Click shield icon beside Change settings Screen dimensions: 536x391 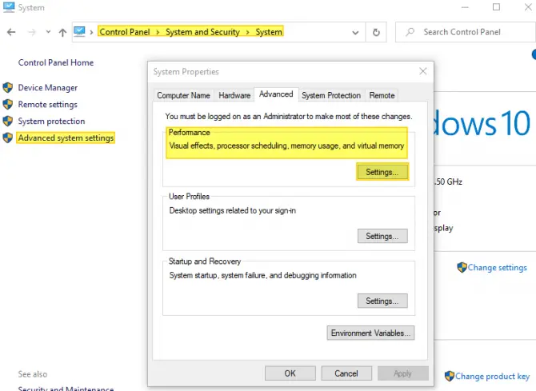462,267
